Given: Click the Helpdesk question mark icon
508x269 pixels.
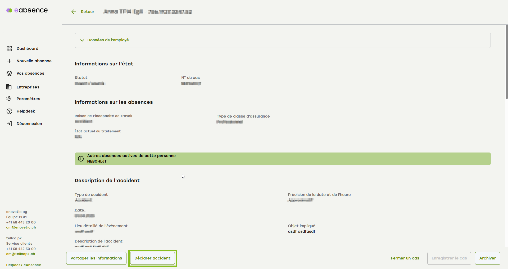Looking at the screenshot, I should pyautogui.click(x=9, y=111).
